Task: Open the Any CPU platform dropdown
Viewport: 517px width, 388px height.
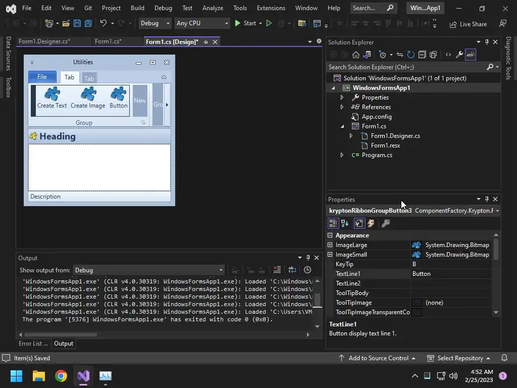Action: pos(202,23)
